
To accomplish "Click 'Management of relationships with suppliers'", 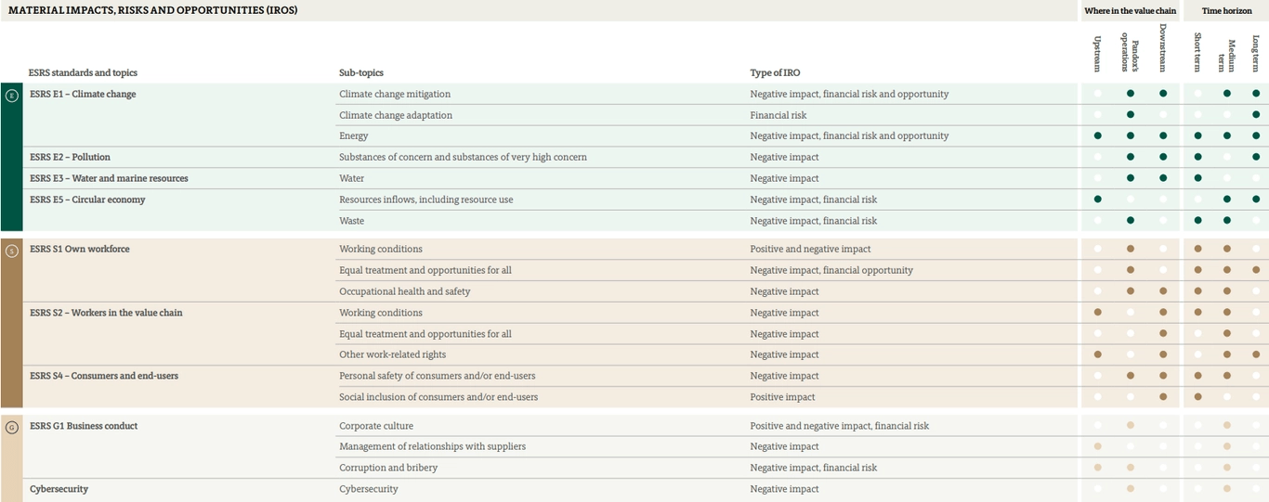I will click(x=432, y=446).
